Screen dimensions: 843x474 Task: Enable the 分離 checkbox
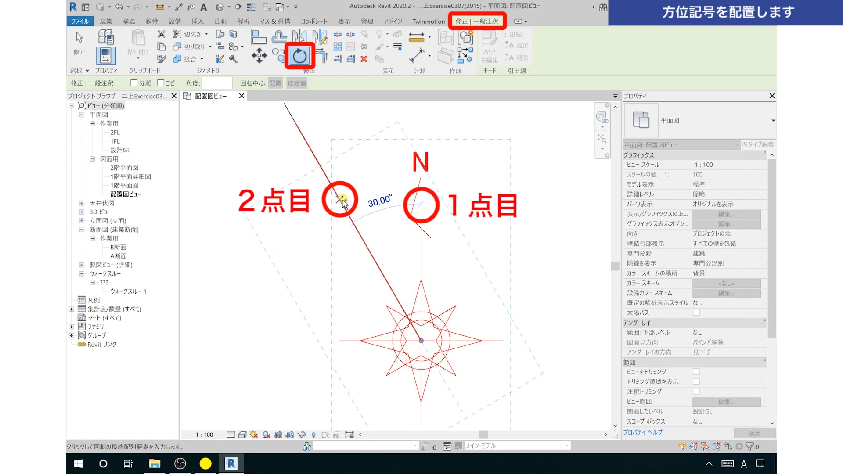[134, 83]
